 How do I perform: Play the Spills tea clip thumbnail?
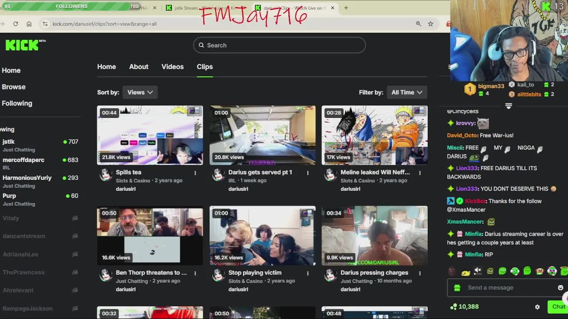pyautogui.click(x=150, y=135)
